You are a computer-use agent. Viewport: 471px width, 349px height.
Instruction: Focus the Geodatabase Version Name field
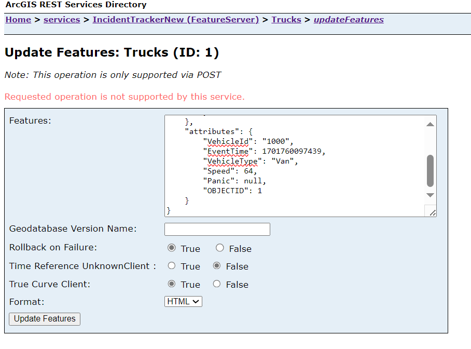coord(217,229)
